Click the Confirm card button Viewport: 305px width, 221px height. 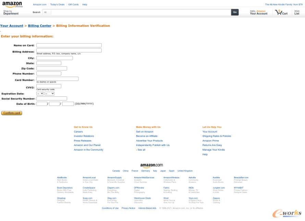point(12,113)
